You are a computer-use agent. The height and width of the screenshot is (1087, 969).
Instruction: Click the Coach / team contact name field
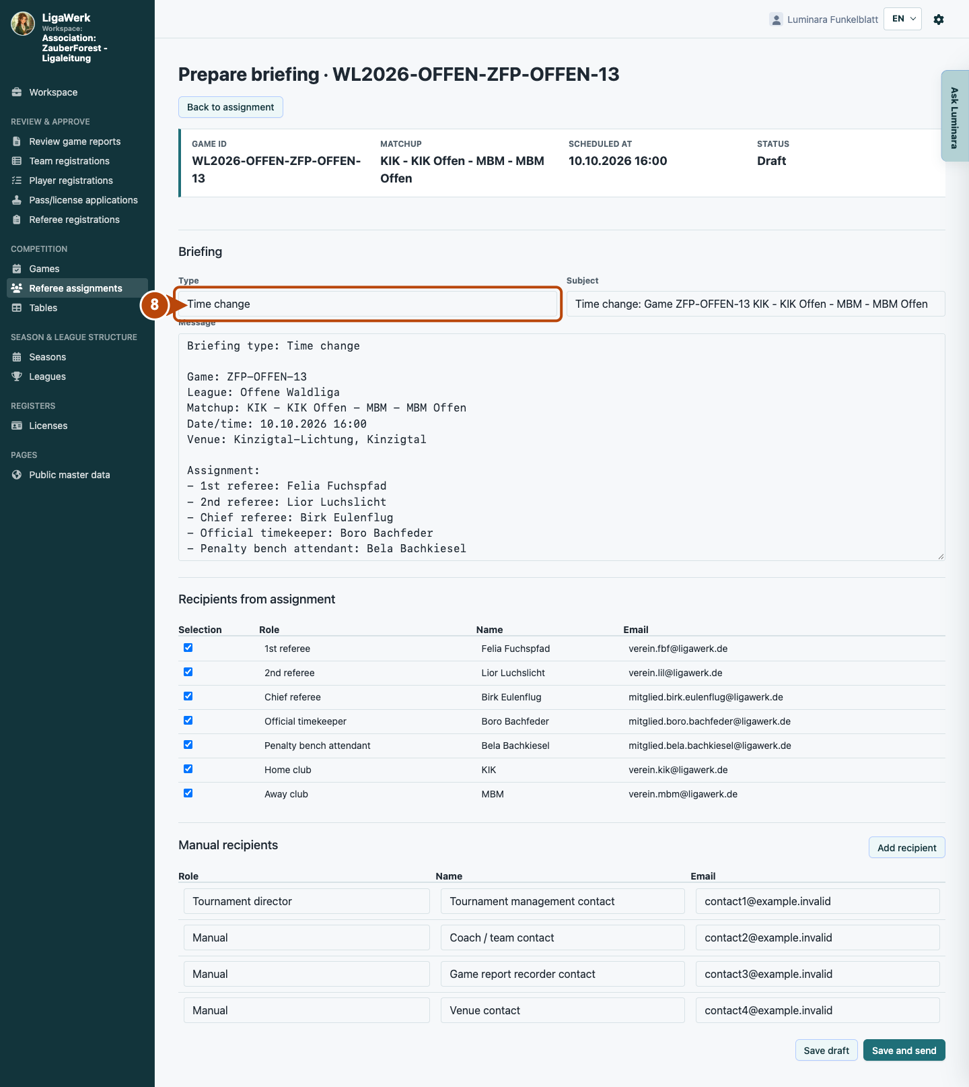563,937
